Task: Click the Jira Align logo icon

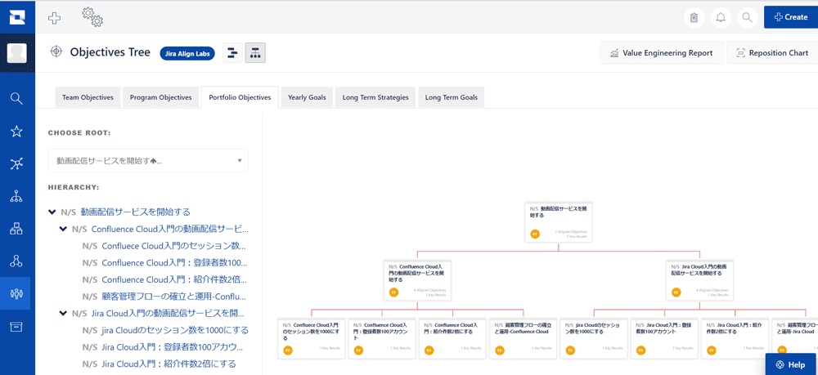Action: coord(17,16)
